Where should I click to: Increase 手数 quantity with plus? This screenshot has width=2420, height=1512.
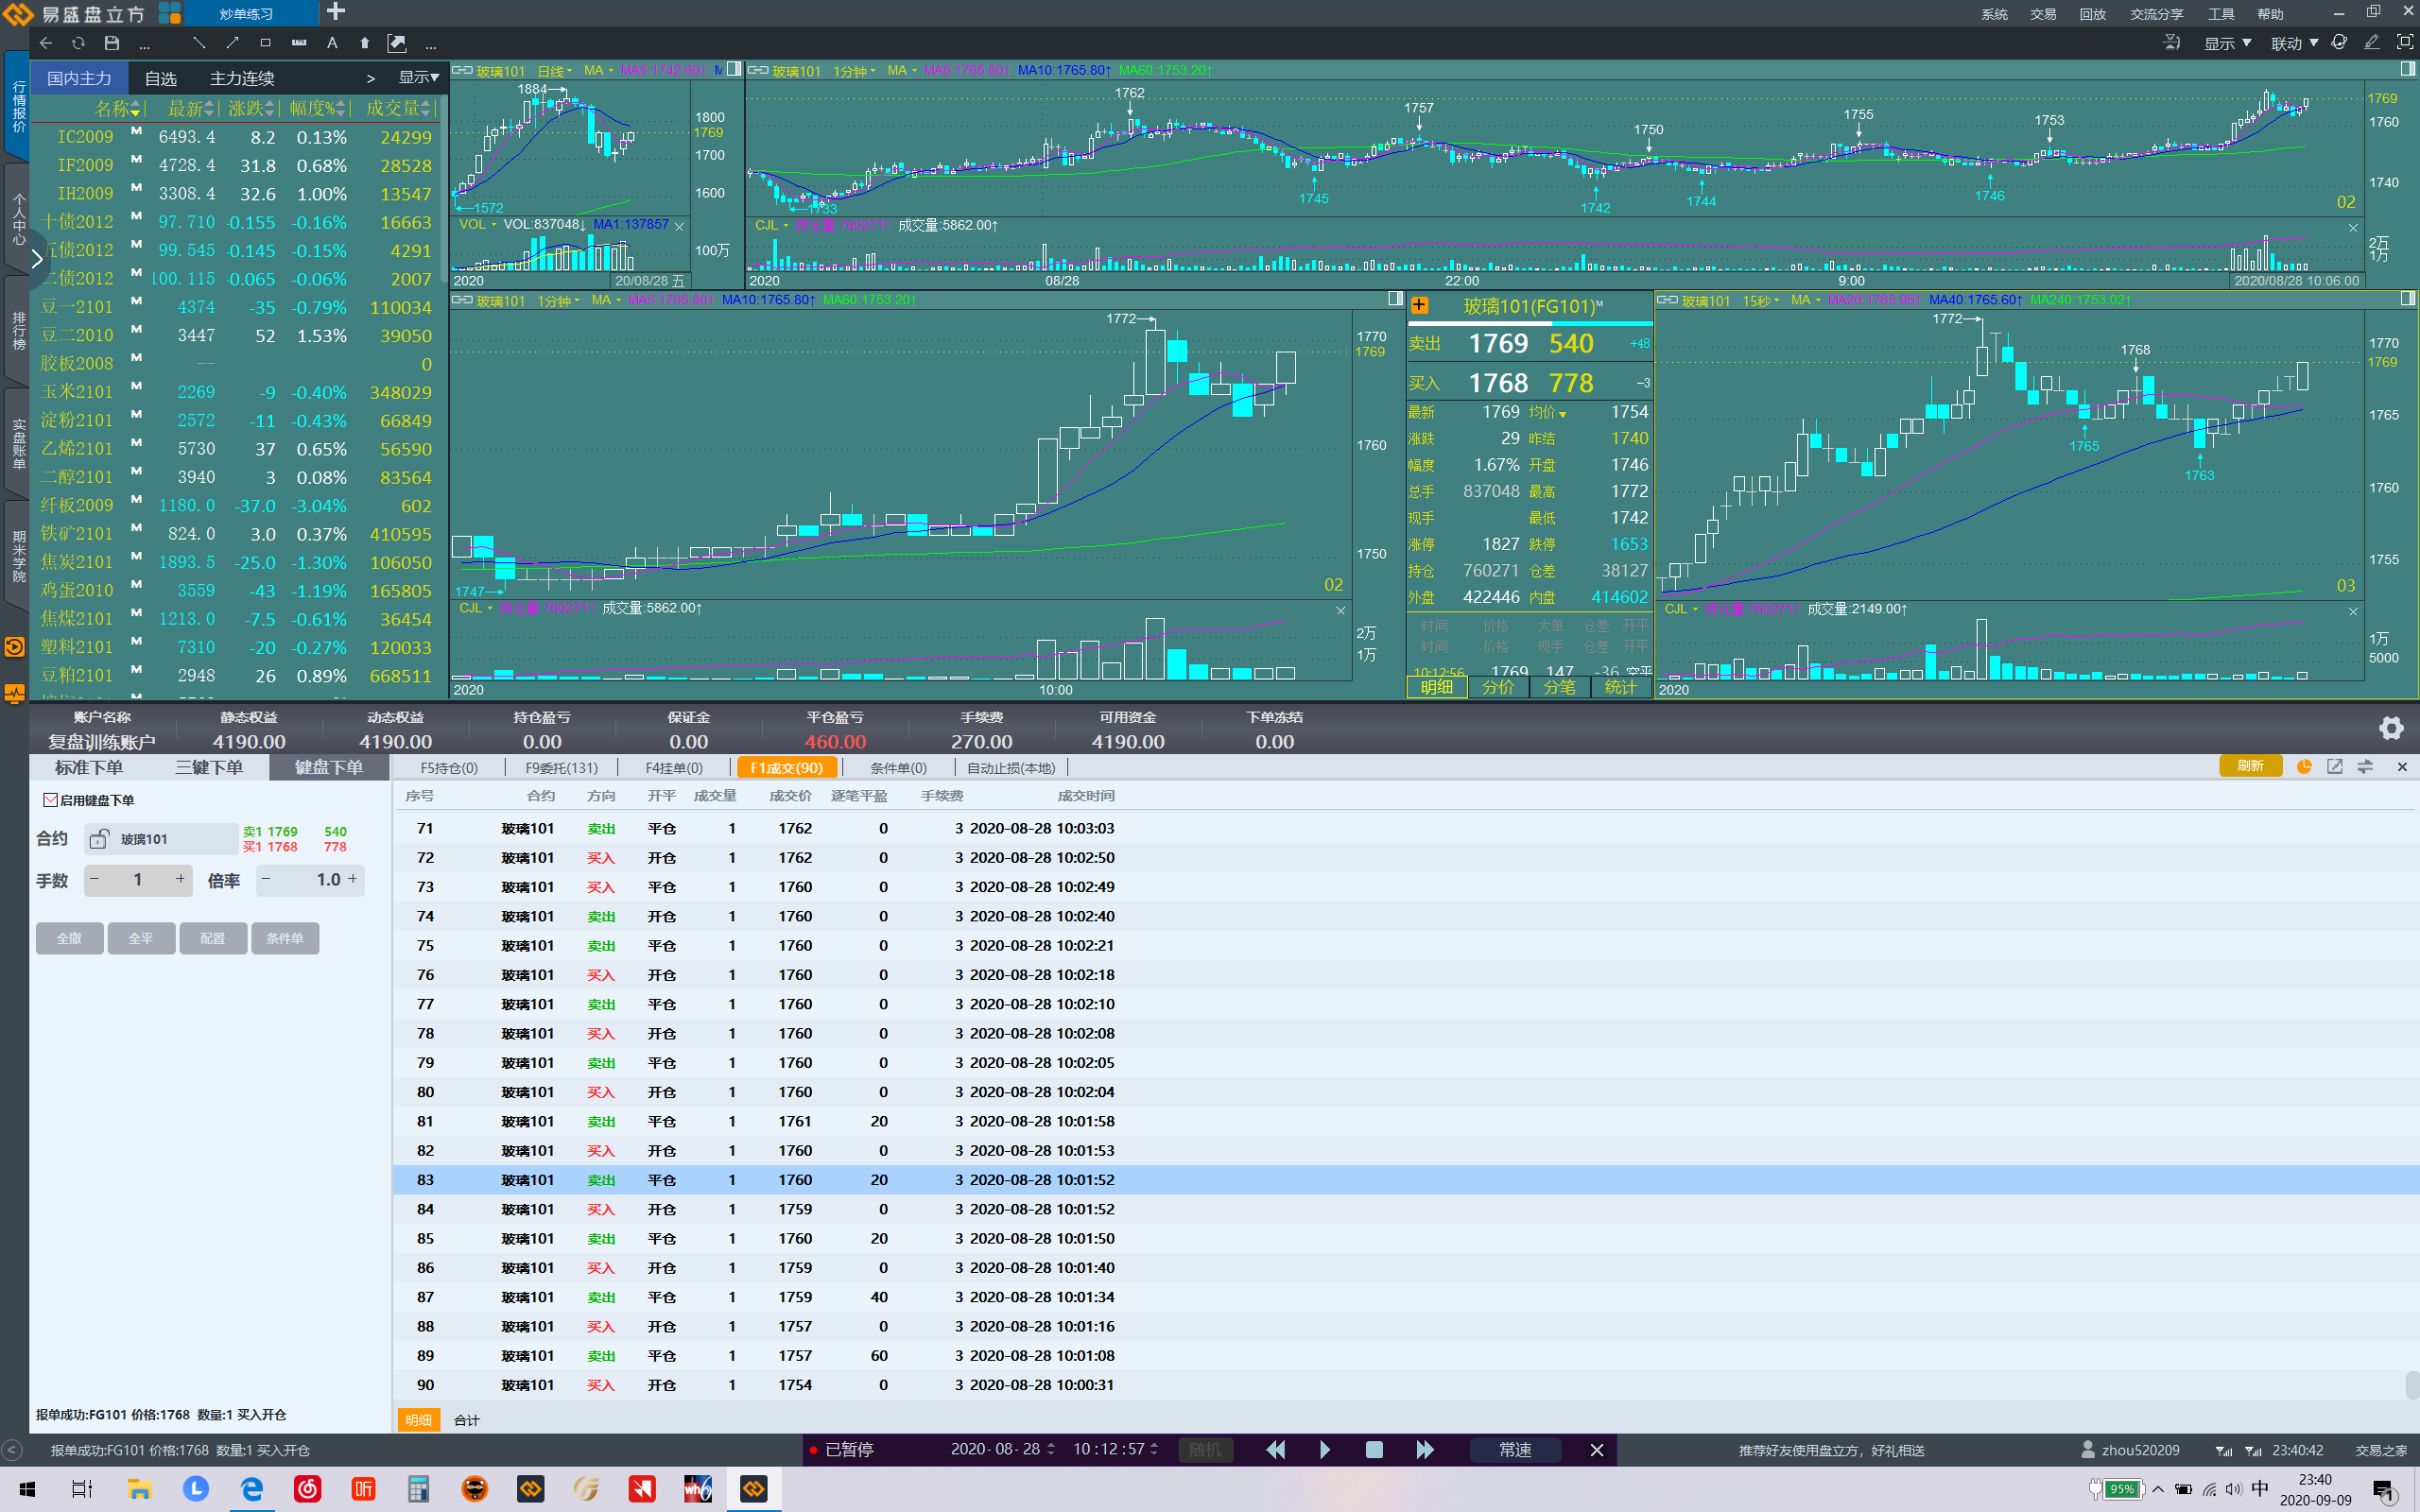pos(180,879)
